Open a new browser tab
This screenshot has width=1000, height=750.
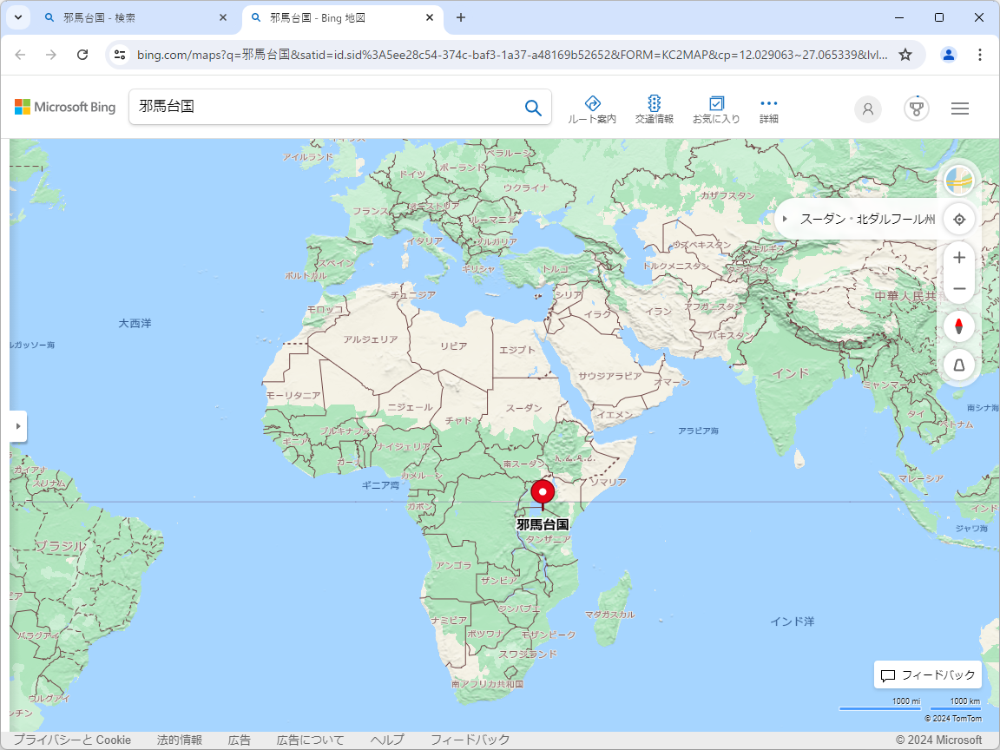pyautogui.click(x=460, y=18)
